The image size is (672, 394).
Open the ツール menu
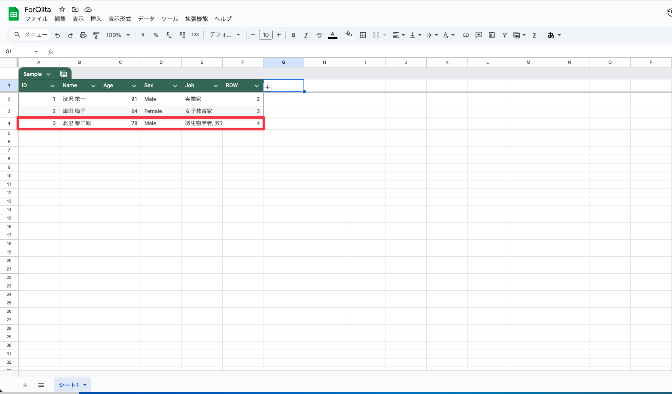pyautogui.click(x=170, y=19)
